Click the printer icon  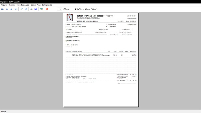tap(31, 9)
